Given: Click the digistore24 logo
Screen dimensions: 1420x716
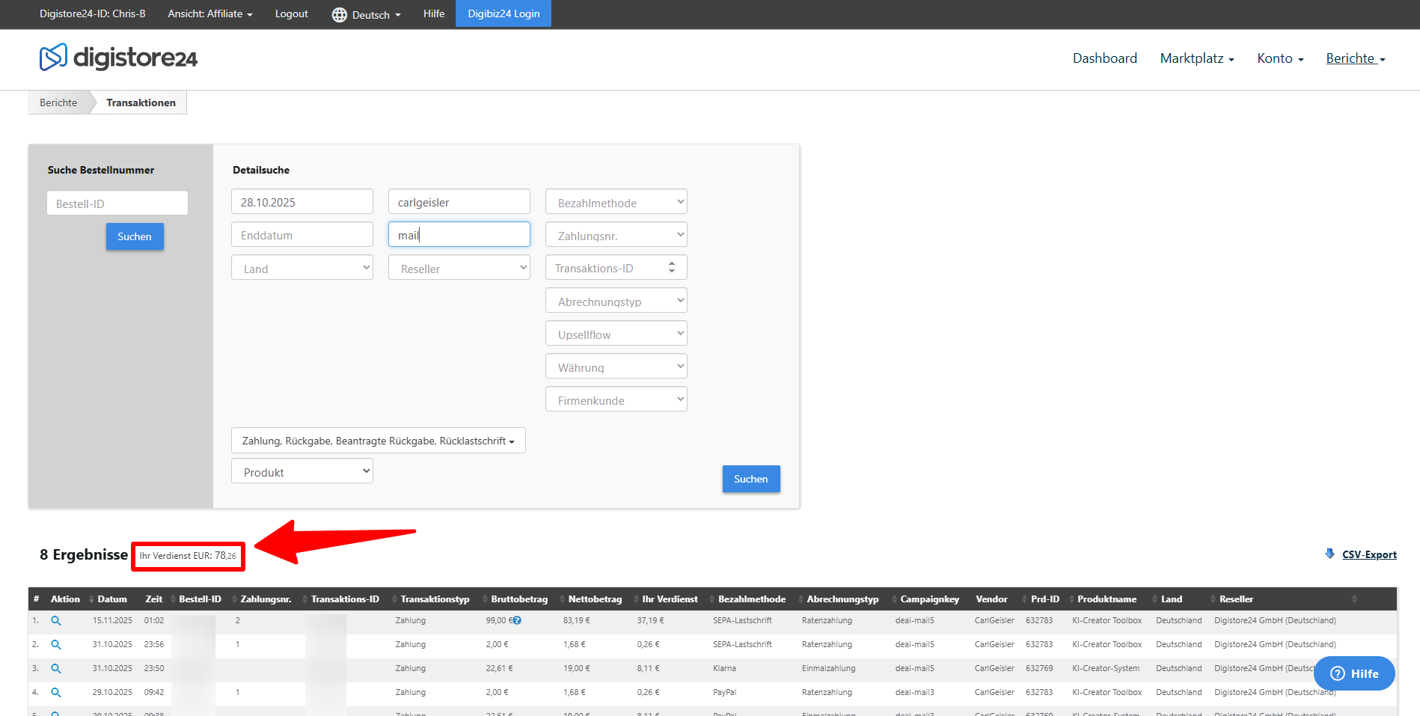Looking at the screenshot, I should point(118,58).
